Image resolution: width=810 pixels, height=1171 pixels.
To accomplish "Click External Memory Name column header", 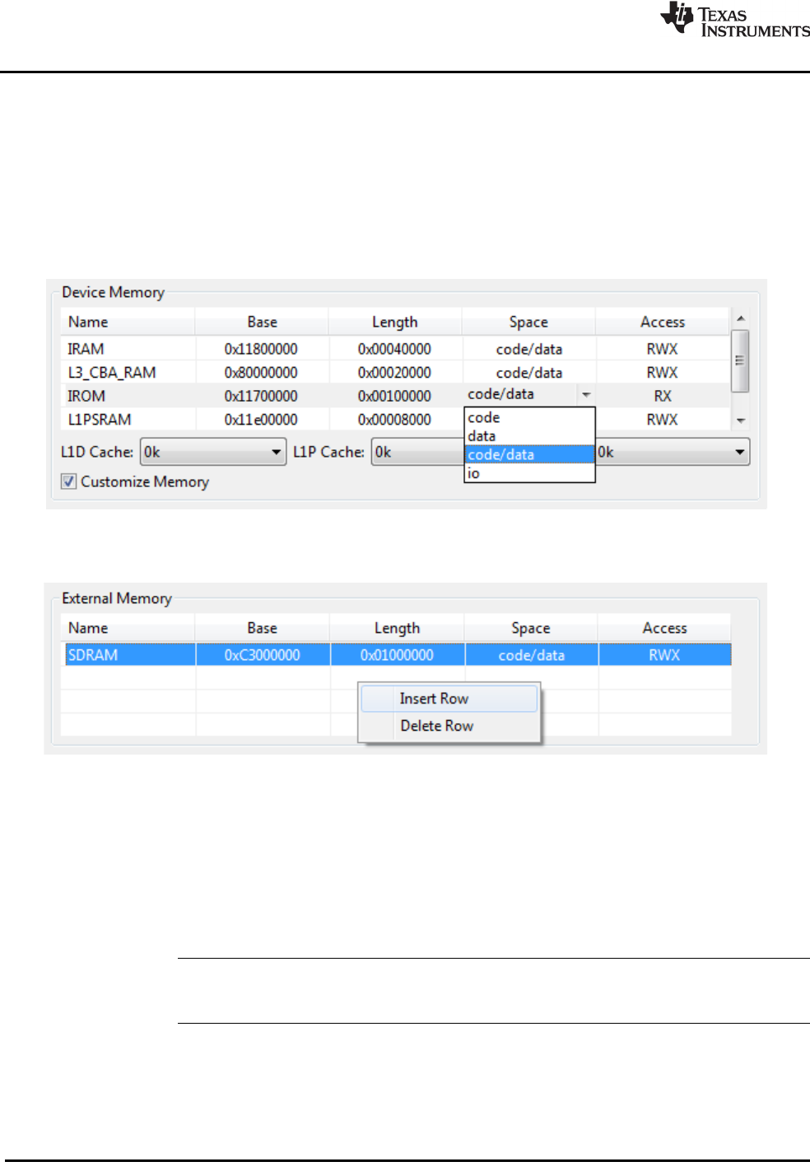I will [128, 628].
